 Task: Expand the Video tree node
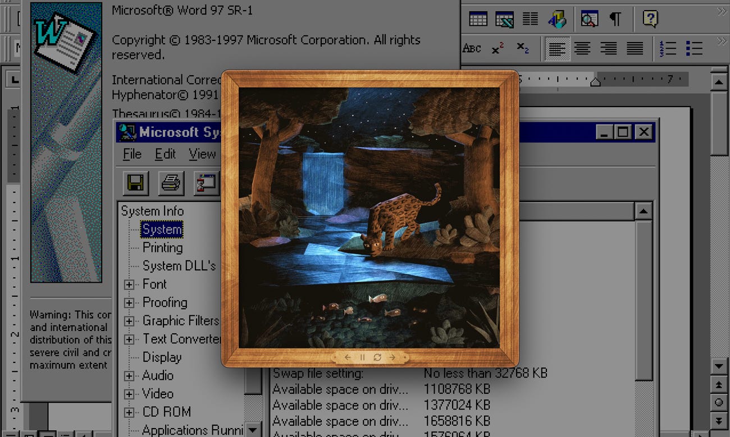pos(130,394)
